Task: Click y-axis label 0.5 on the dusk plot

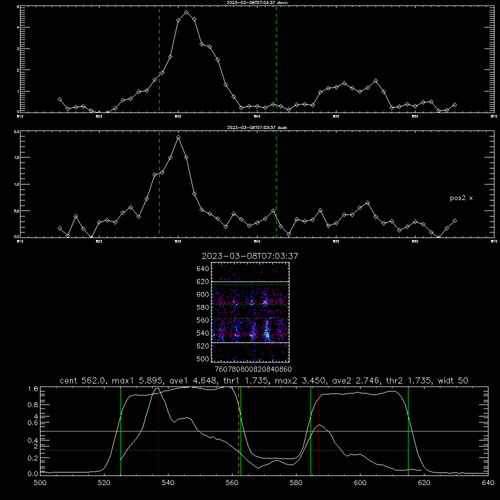Action: 16,211
